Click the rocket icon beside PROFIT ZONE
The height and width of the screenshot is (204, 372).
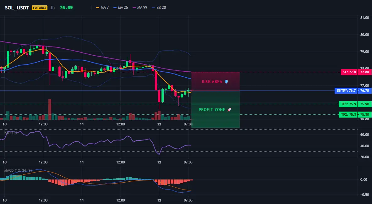point(229,110)
